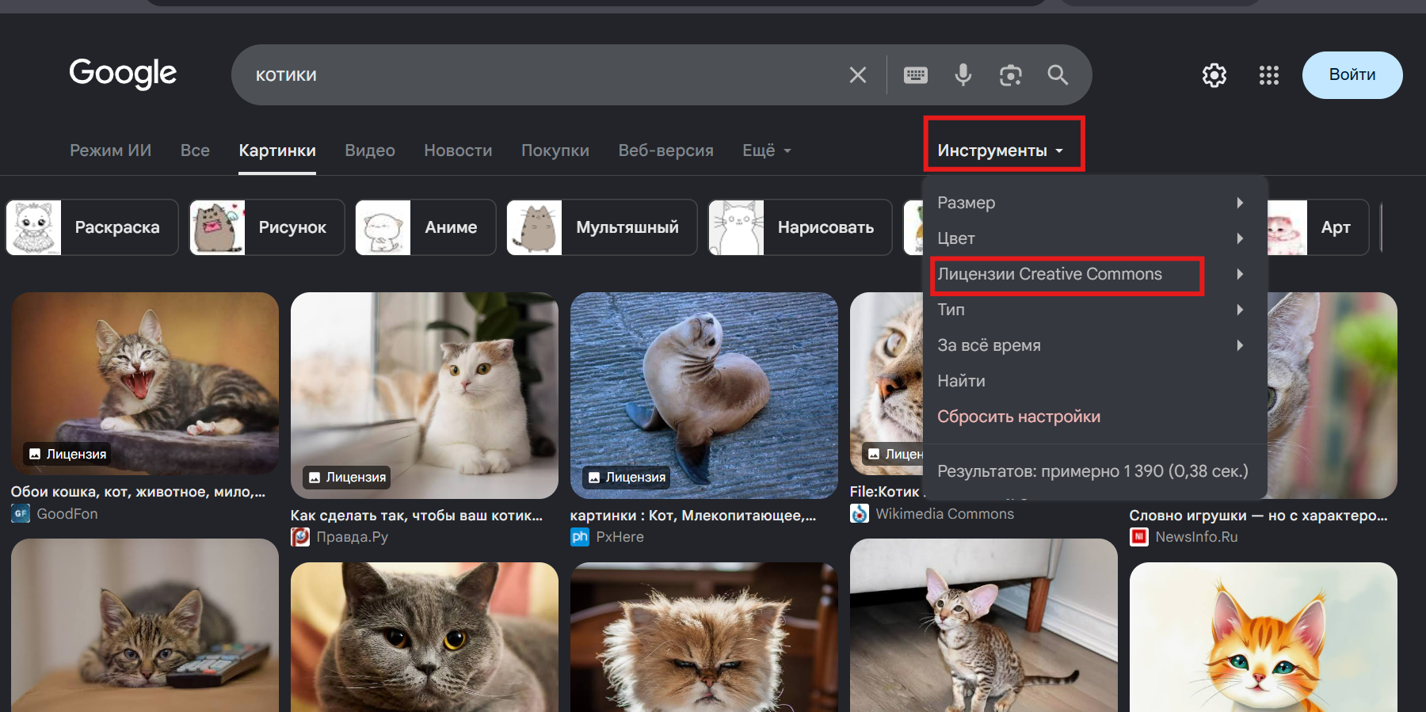This screenshot has width=1426, height=712.
Task: Open the gray British cat image
Action: point(425,637)
